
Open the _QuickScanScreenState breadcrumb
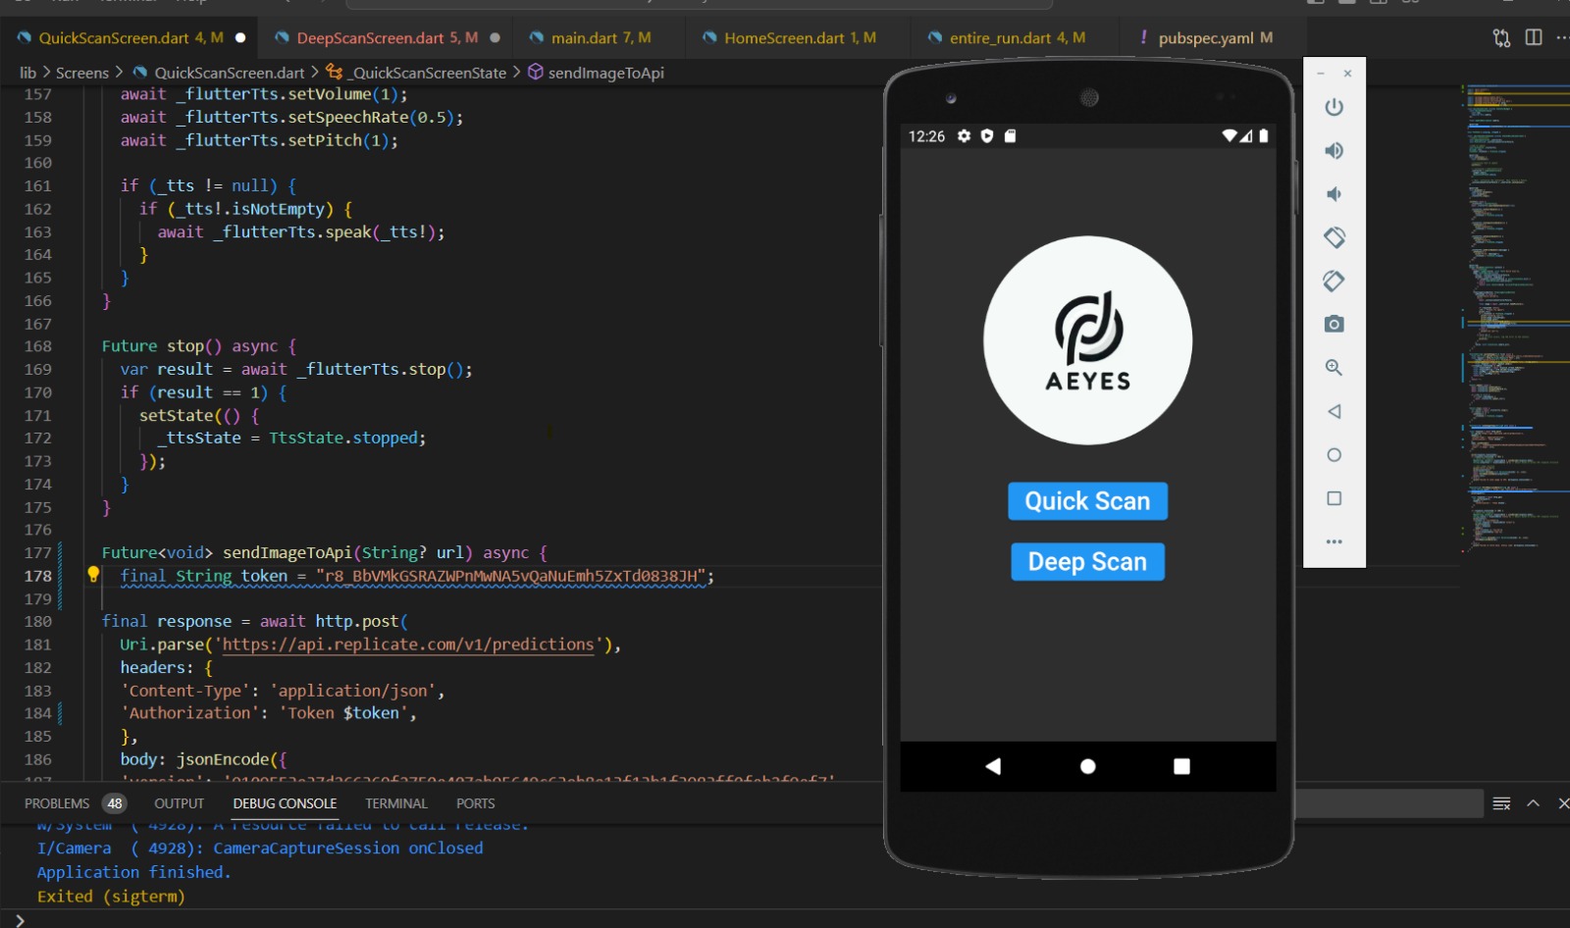(429, 73)
